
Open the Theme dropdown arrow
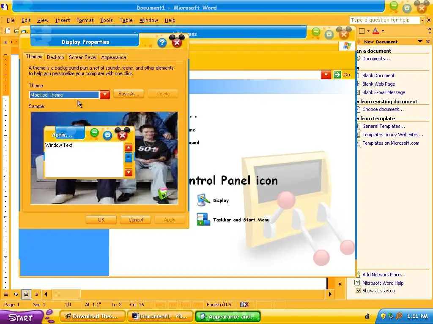pos(105,95)
